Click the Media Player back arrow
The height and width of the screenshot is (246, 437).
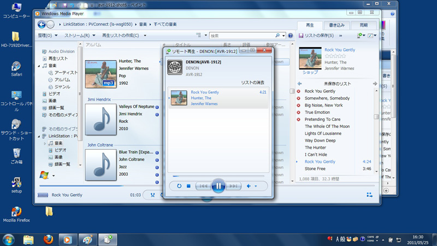click(42, 25)
